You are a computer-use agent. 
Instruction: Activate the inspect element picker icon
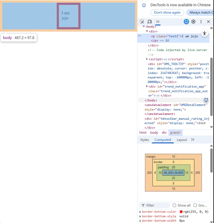pos(142,22)
